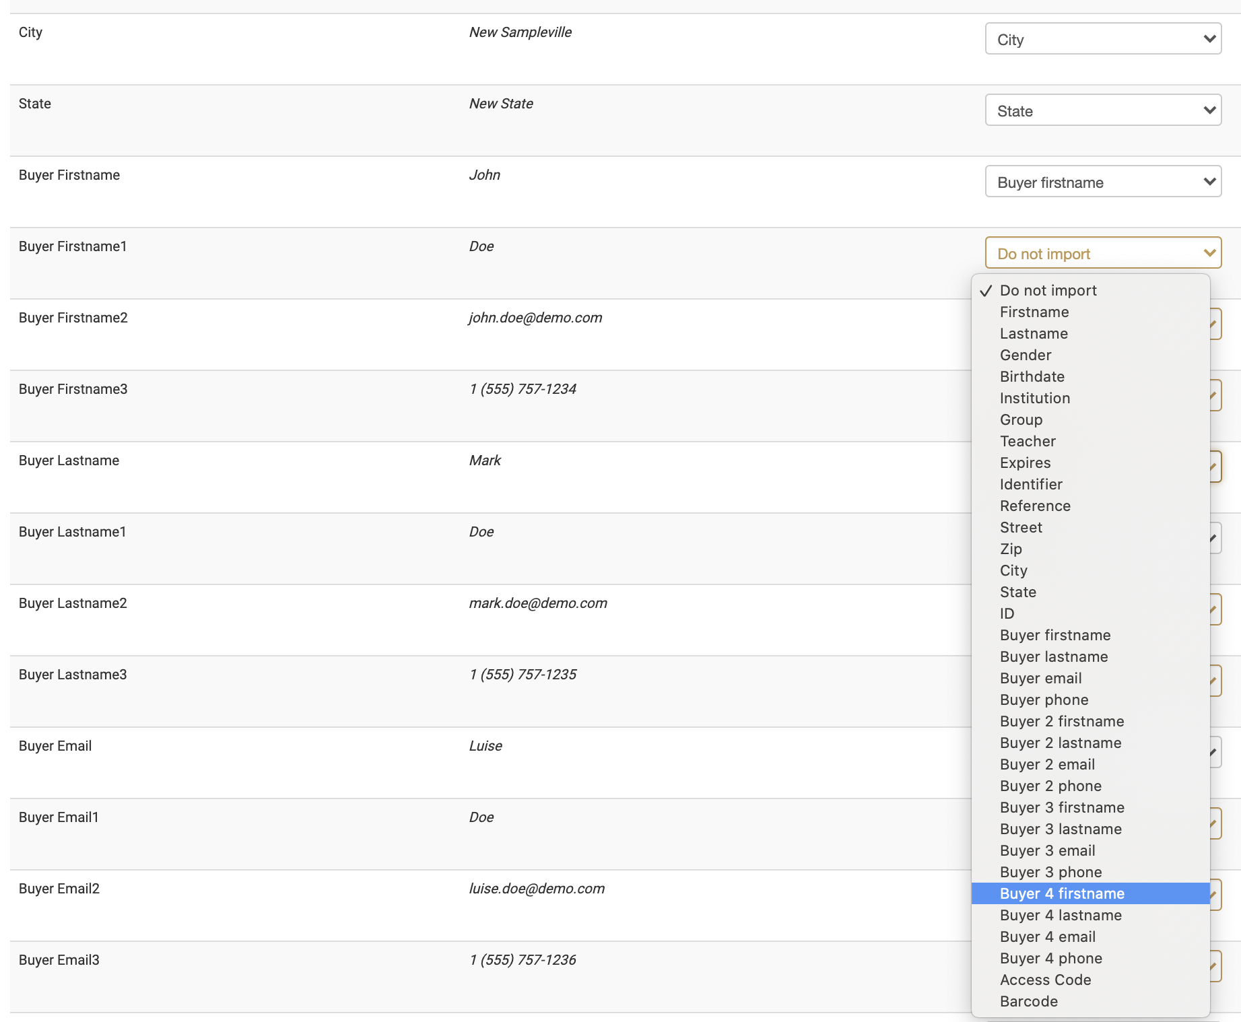The image size is (1241, 1022).
Task: Collapse the open Do not import dropdown
Action: point(1103,253)
